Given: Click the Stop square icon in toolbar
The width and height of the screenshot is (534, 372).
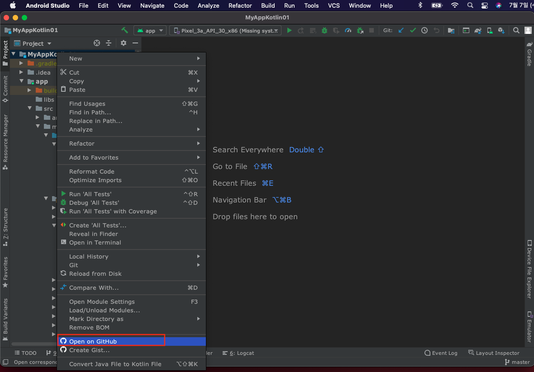Looking at the screenshot, I should [372, 30].
